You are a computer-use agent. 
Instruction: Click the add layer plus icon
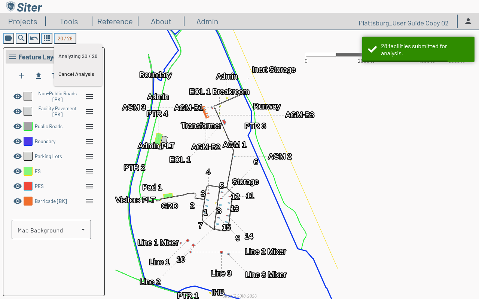pos(22,76)
